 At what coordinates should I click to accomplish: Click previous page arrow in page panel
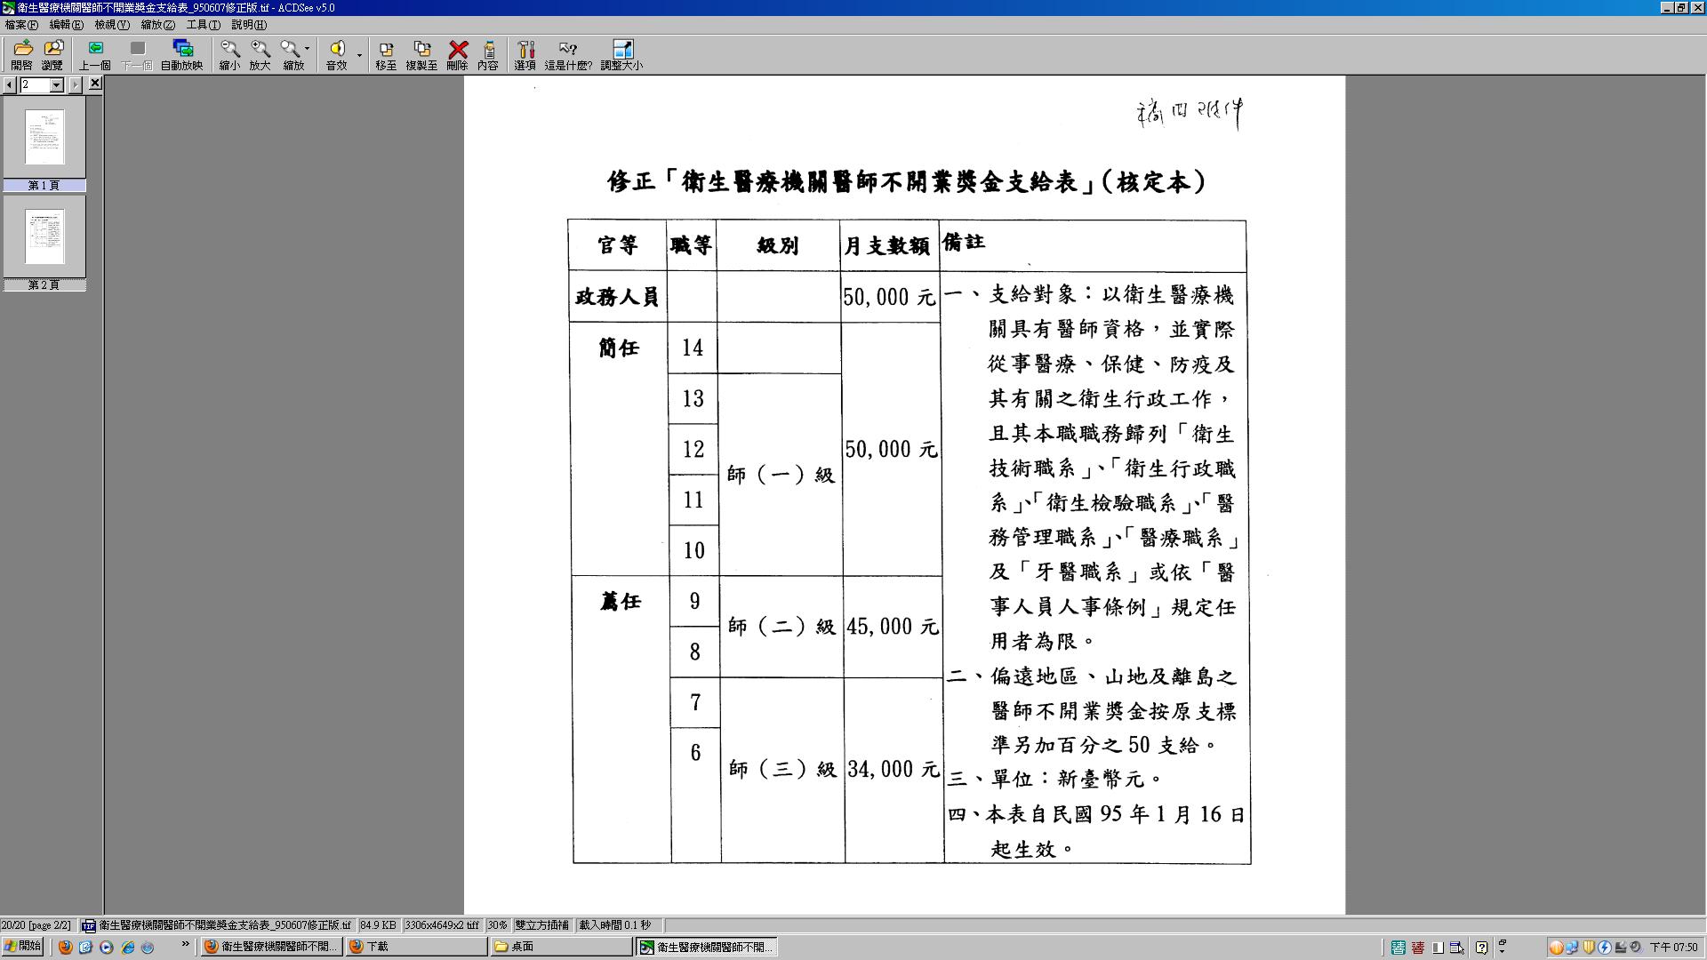(10, 84)
